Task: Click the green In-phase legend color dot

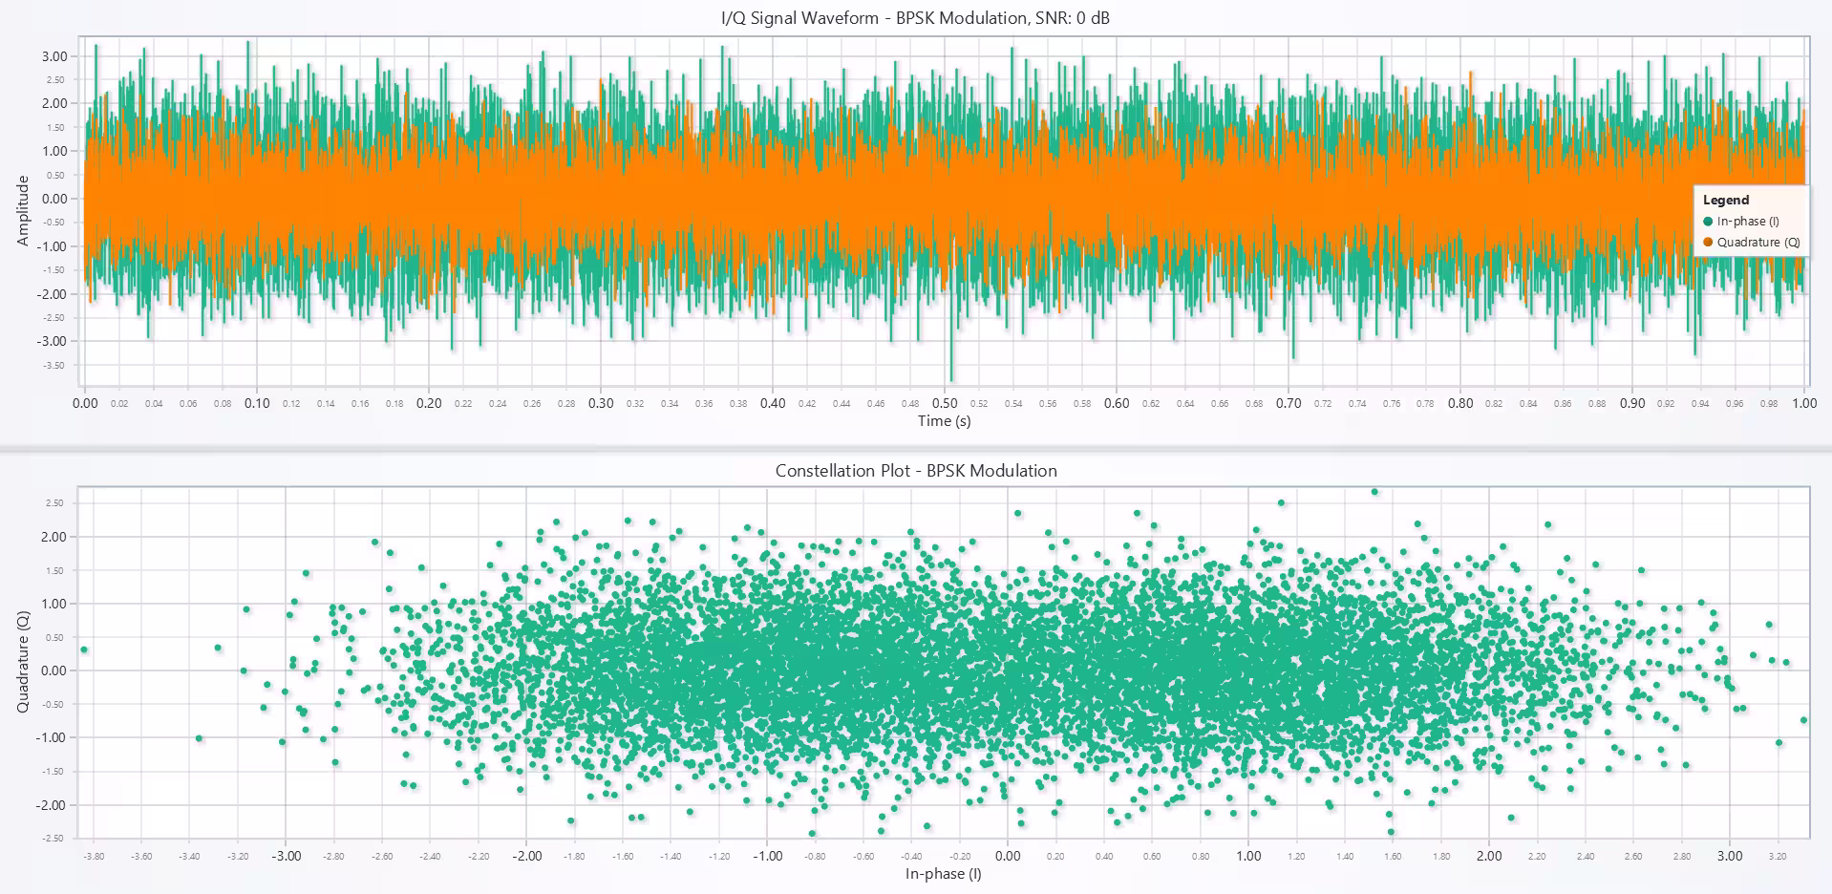Action: 1708,222
